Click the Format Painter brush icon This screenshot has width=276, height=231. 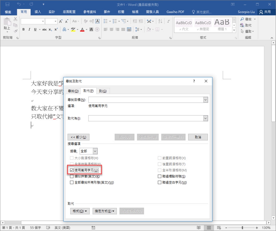[16, 31]
